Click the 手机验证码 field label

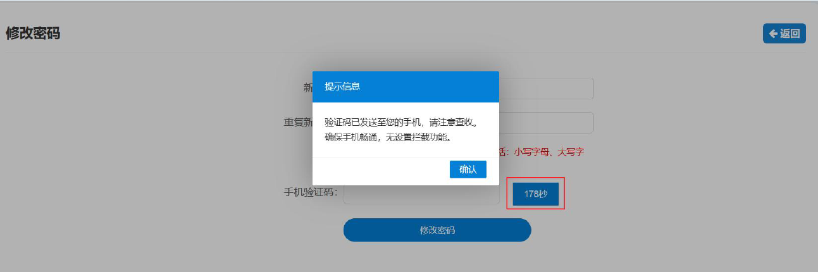pos(311,192)
